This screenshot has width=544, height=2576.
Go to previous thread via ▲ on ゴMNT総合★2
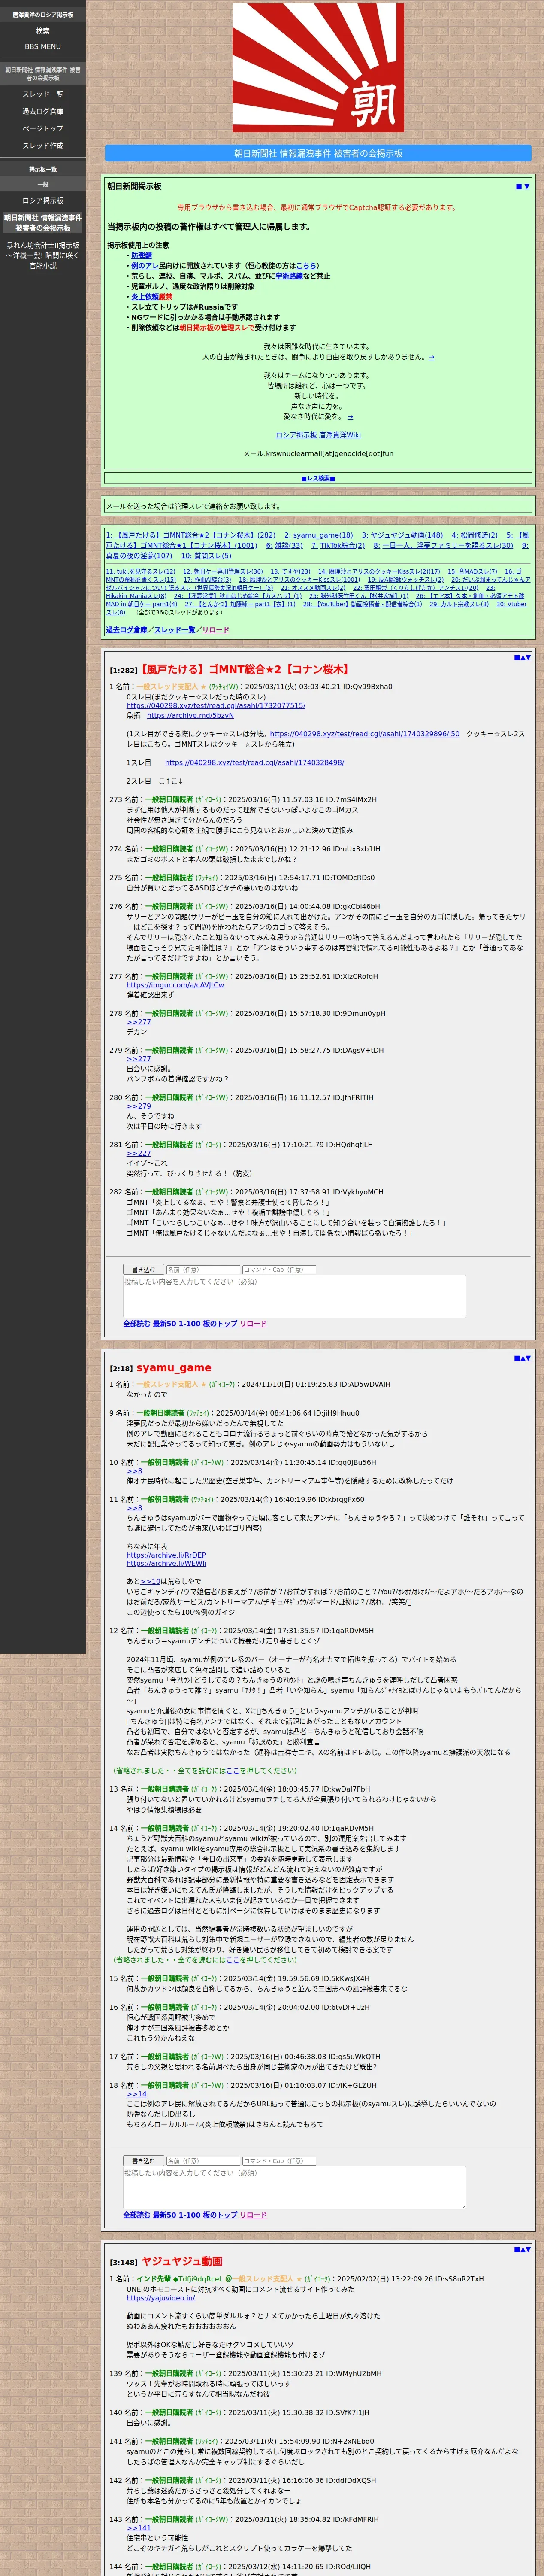(x=522, y=657)
